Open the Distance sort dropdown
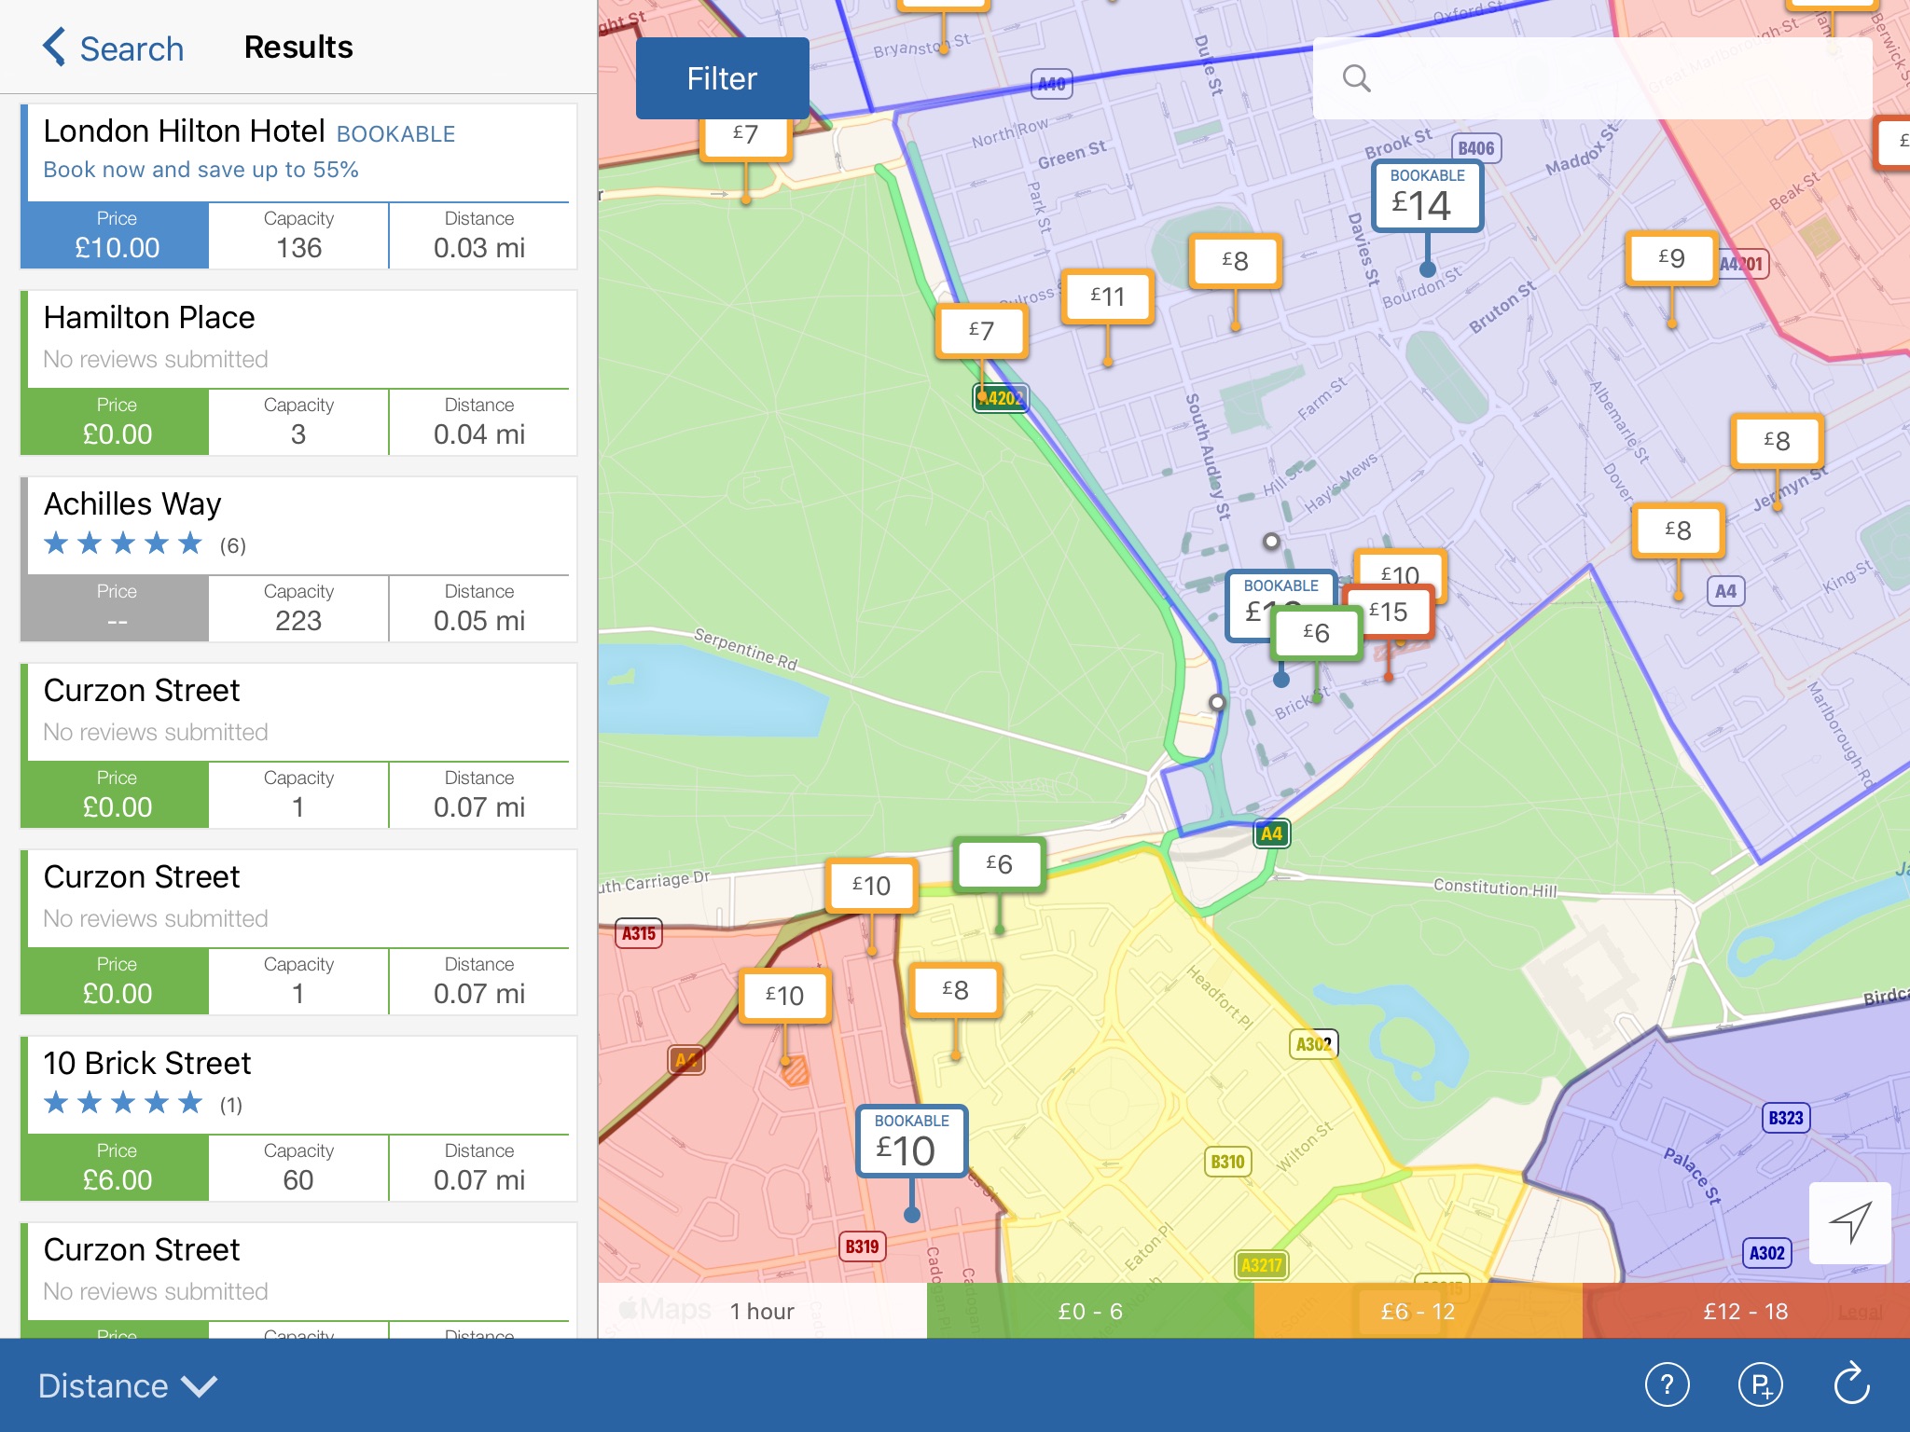 point(127,1385)
